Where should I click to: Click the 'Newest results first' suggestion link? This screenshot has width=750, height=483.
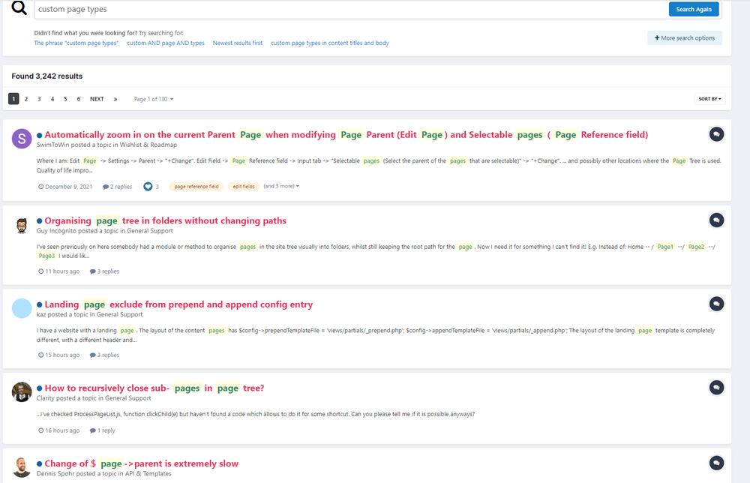coord(238,43)
